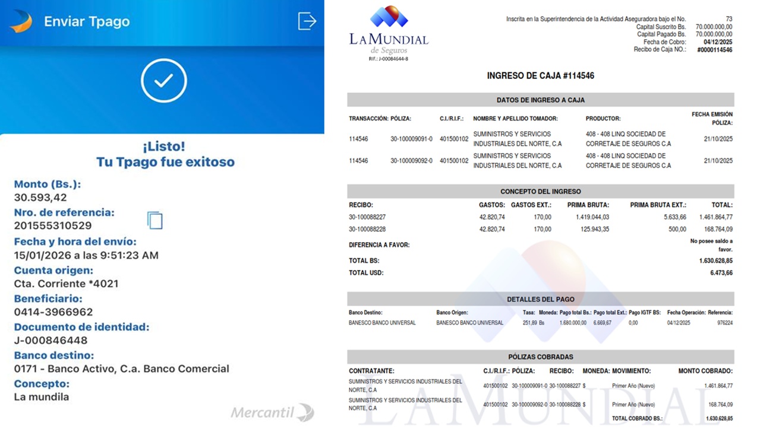Click the "INGRESO DE CAJA #114546" heading
The width and height of the screenshot is (760, 429).
[540, 76]
